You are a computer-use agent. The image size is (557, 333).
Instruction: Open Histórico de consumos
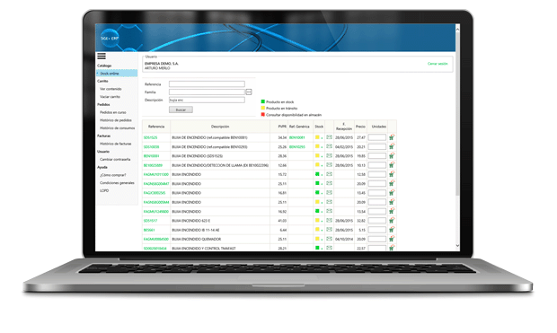tap(117, 128)
